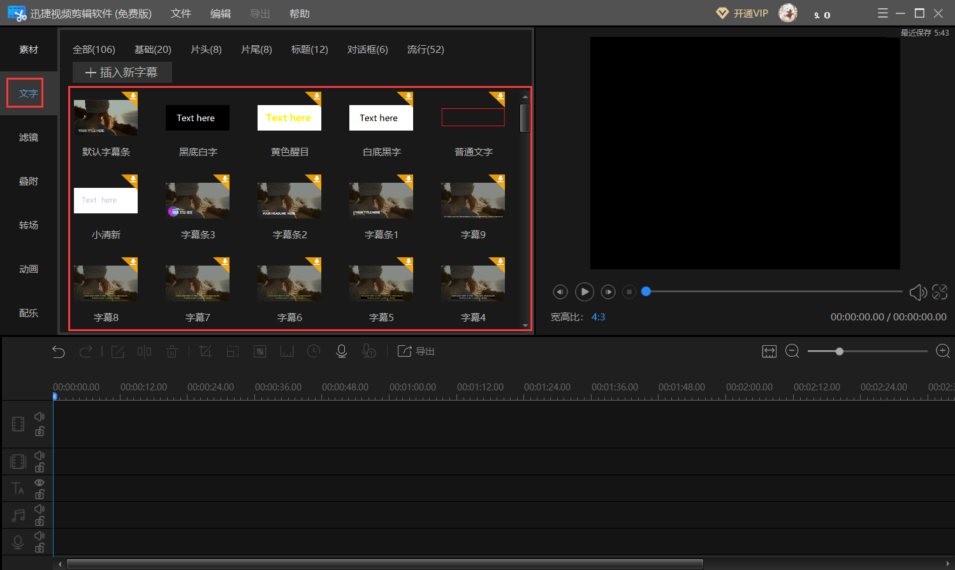Hide the text track with eye icon
955x570 pixels.
[40, 483]
